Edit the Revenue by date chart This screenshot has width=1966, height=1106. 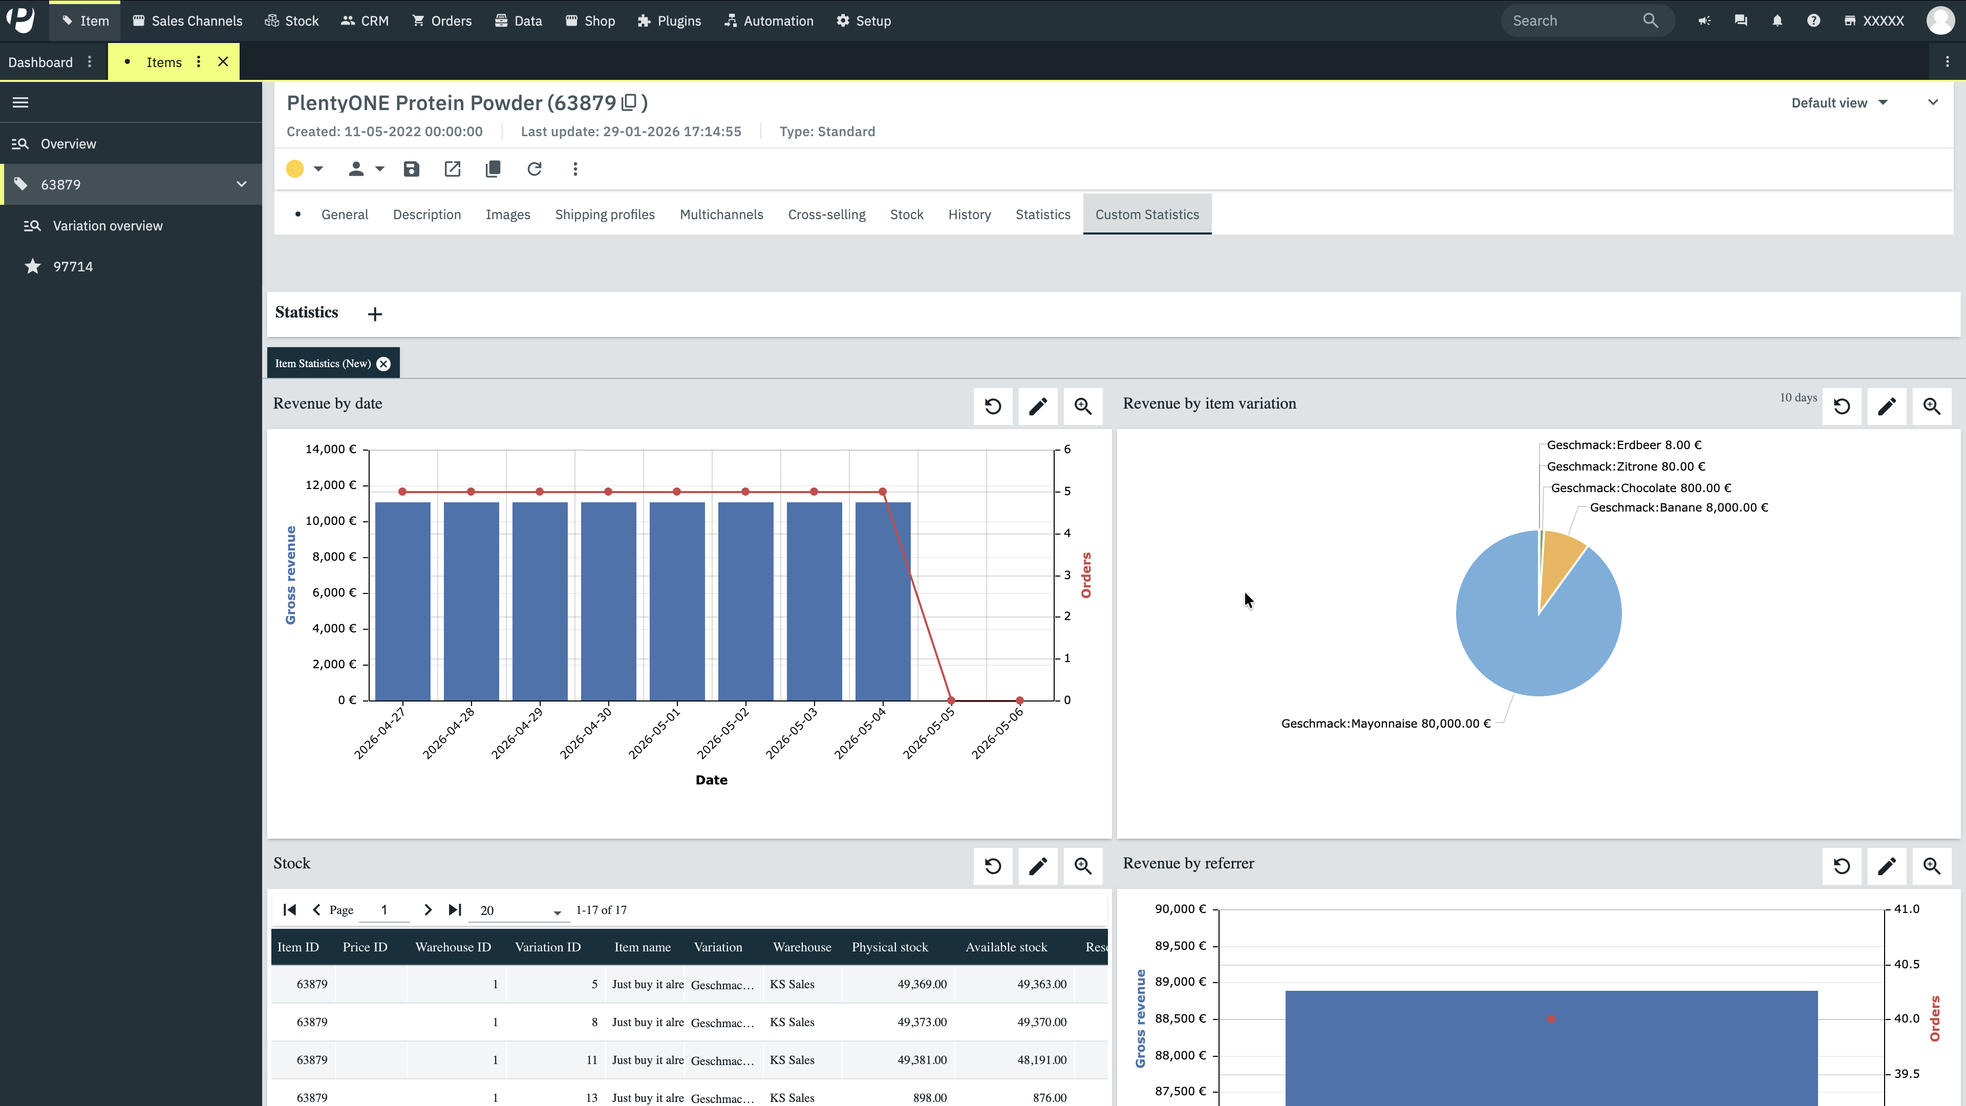click(1038, 406)
